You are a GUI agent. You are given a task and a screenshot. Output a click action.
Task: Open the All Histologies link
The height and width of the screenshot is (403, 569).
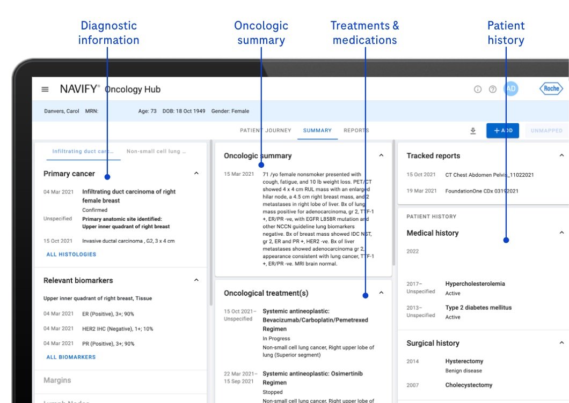click(71, 255)
